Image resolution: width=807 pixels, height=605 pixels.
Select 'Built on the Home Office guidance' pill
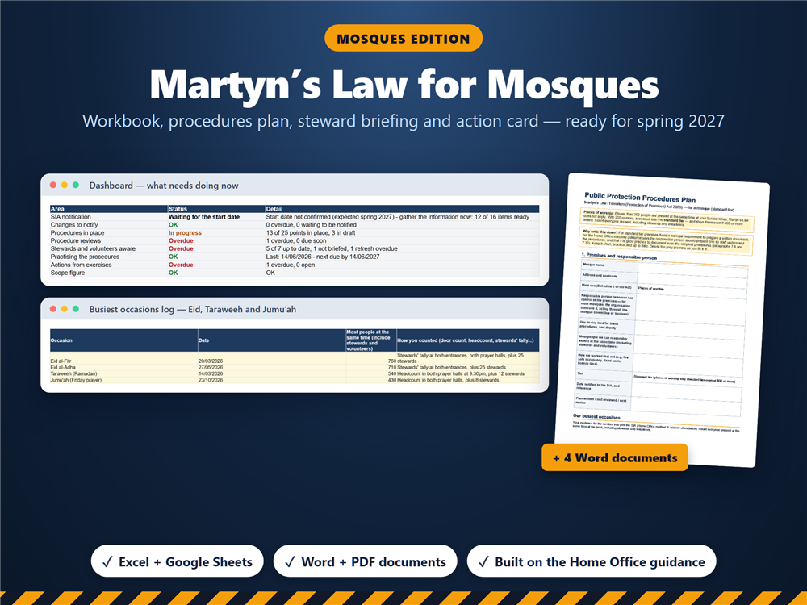[592, 561]
